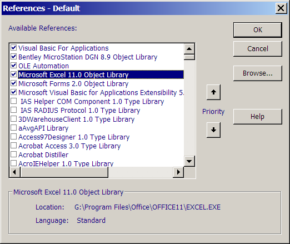The height and width of the screenshot is (244, 290).
Task: Uncheck Bentley MicroStation DGN 8.9 Object Library
Action: coord(13,57)
